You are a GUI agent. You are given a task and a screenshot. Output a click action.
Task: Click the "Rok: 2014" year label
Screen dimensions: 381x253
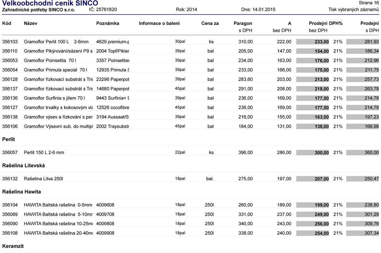tap(187, 10)
